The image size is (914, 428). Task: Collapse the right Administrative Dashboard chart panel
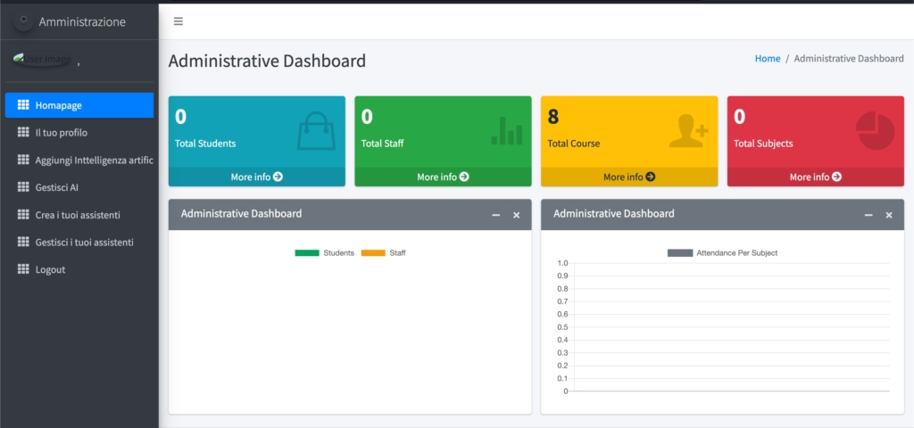tap(868, 216)
